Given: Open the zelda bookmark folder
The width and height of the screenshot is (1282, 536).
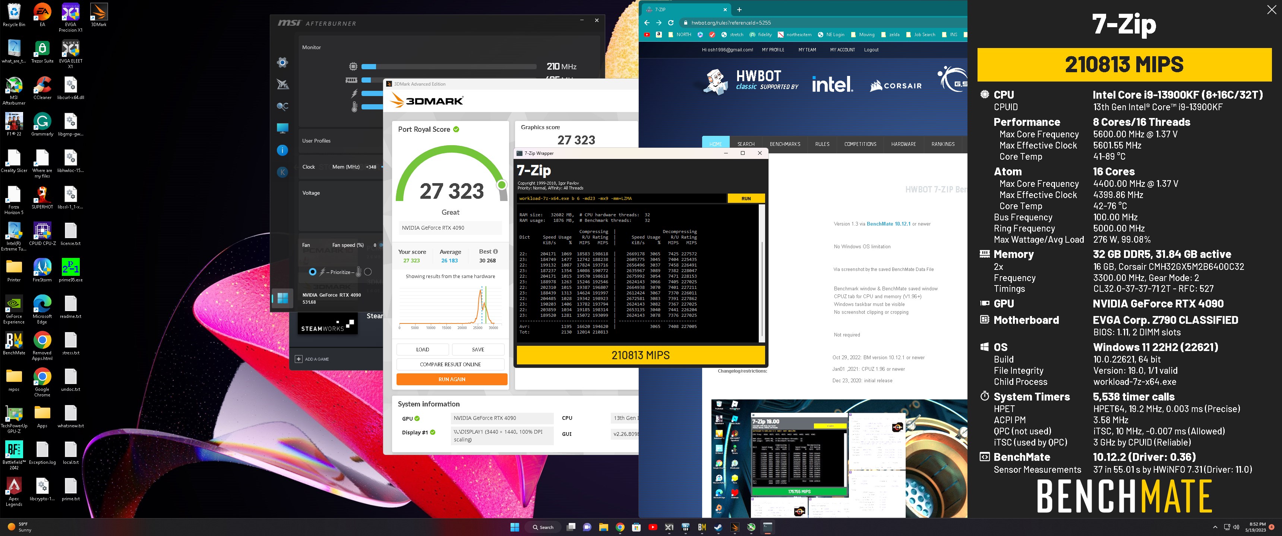Looking at the screenshot, I should tap(890, 35).
